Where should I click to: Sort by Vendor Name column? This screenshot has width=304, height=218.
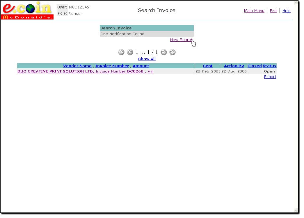[x=77, y=66]
